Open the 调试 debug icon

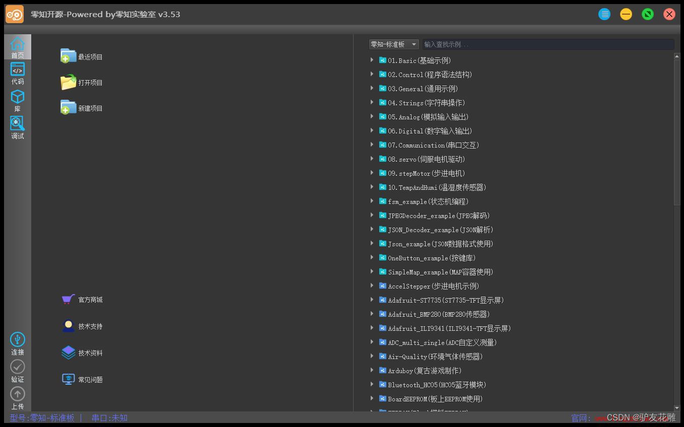18,123
